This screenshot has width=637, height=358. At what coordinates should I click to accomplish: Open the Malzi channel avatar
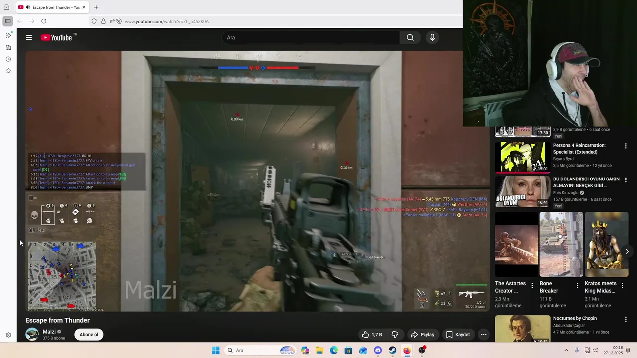(x=32, y=334)
